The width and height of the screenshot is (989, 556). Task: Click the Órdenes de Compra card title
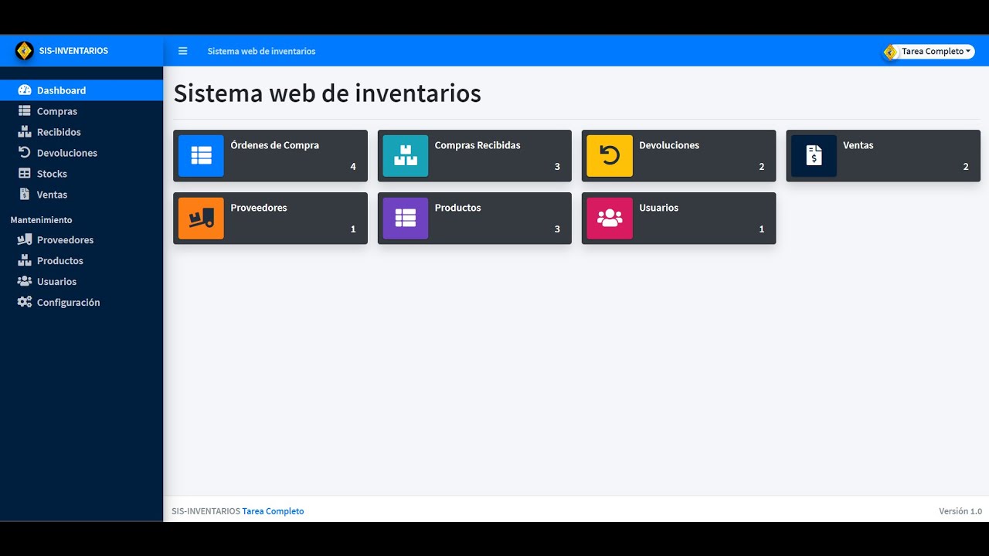[x=274, y=145]
